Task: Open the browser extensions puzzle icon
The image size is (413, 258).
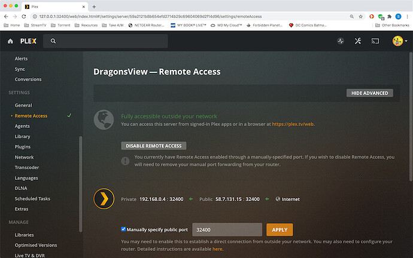Action: coord(389,17)
